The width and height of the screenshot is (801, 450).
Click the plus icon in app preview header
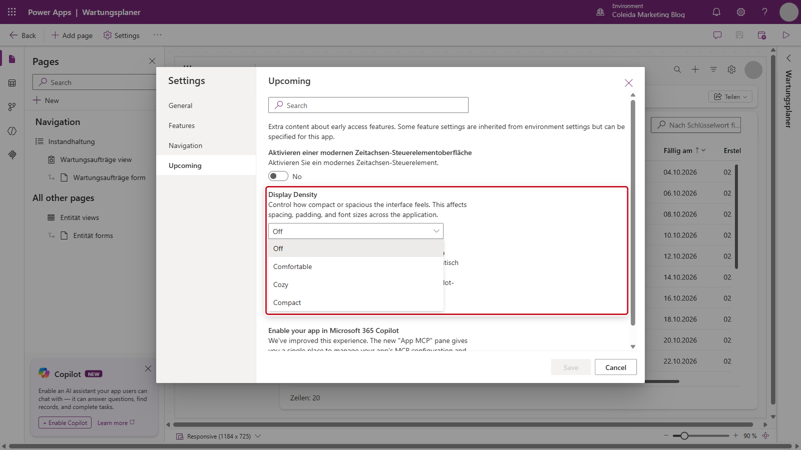coord(695,69)
